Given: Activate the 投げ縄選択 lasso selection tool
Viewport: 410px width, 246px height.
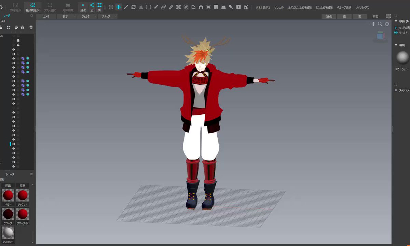Looking at the screenshot, I should (33, 7).
